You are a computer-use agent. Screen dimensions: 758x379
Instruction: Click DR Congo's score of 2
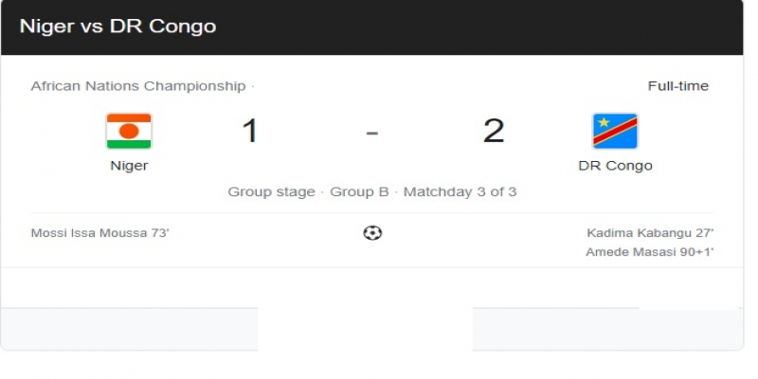[x=494, y=131]
